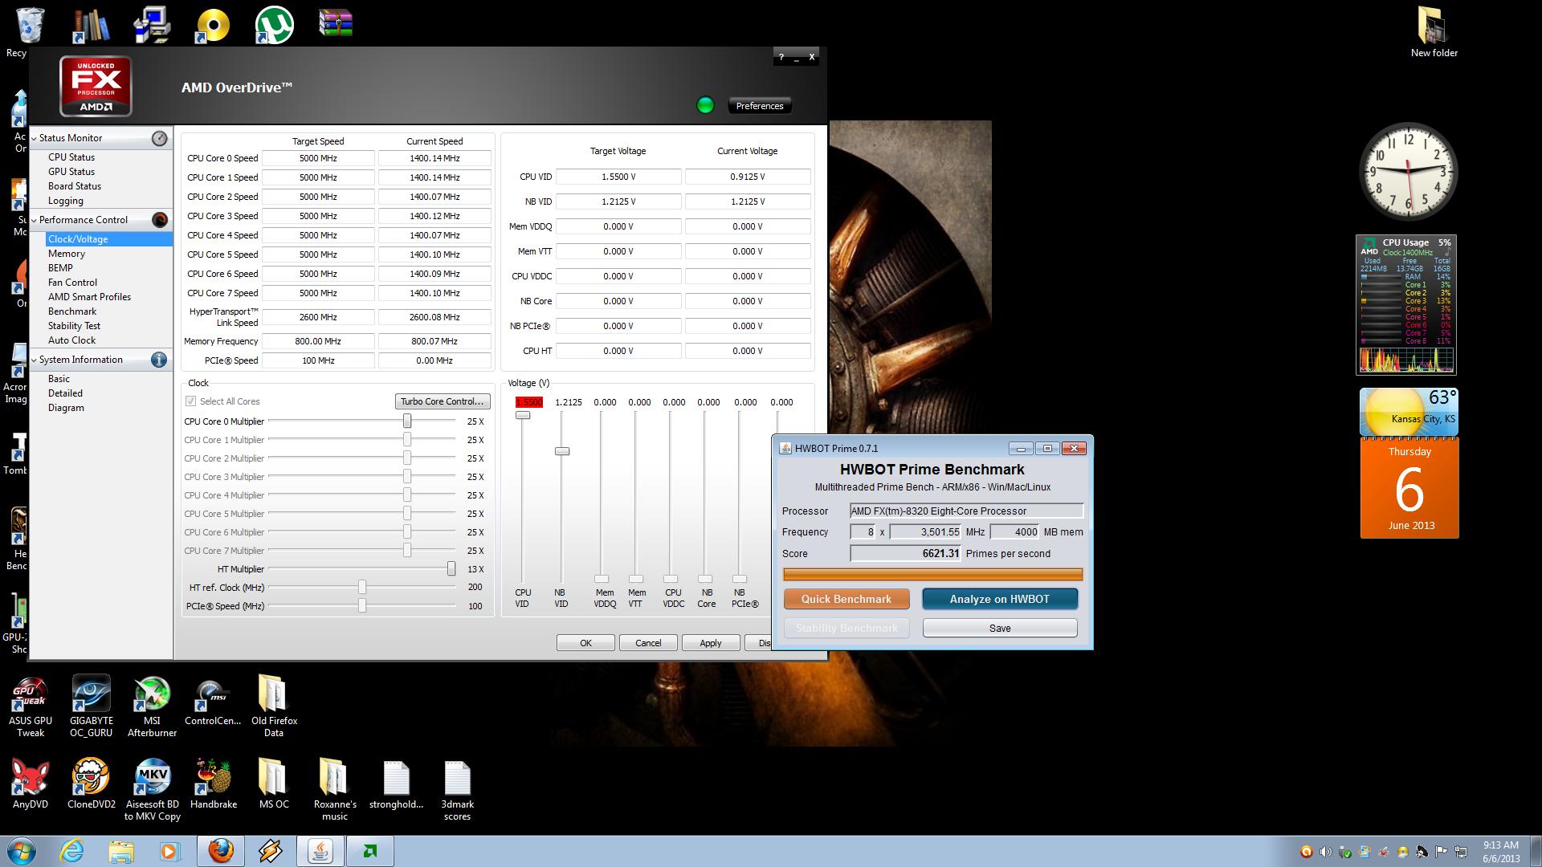Click the OK button in OverDrive

pos(585,643)
